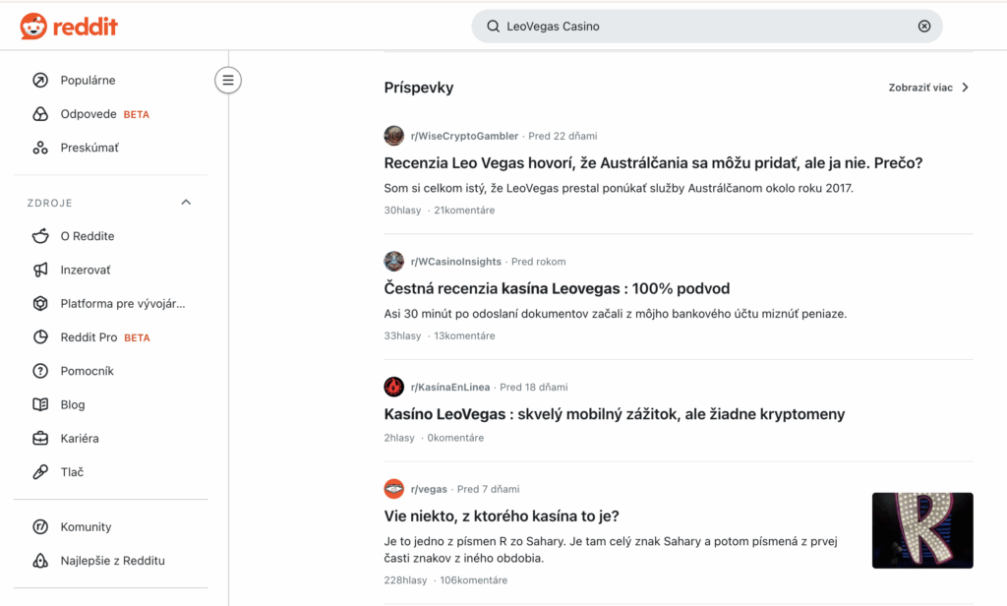Open the Populárne feed icon
The width and height of the screenshot is (1007, 606).
40,81
